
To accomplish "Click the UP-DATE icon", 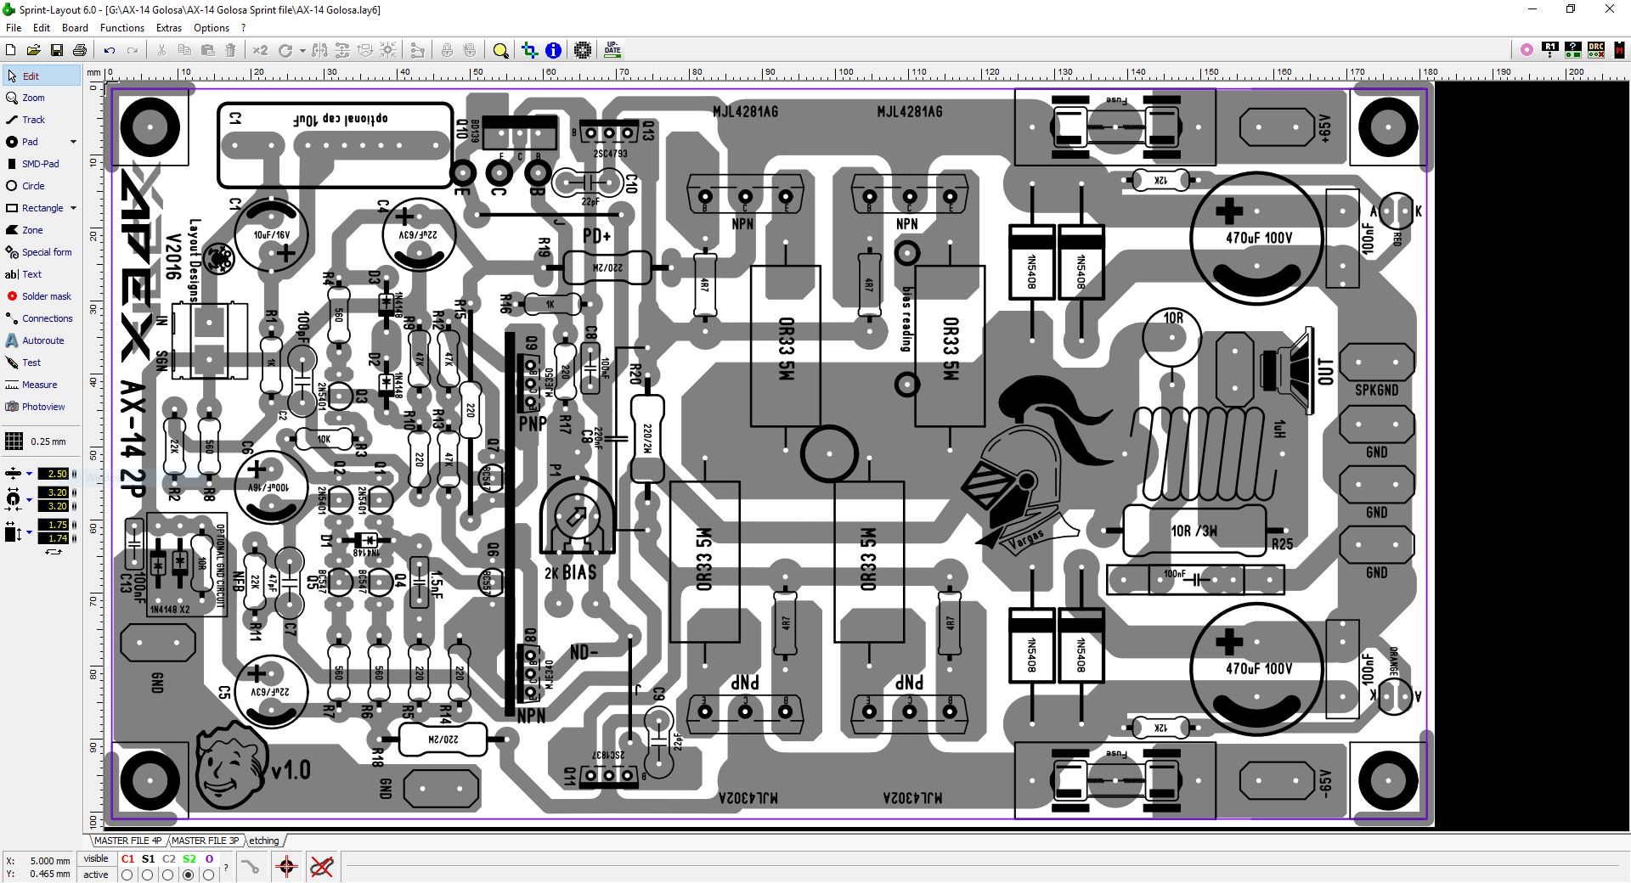I will click(x=612, y=50).
